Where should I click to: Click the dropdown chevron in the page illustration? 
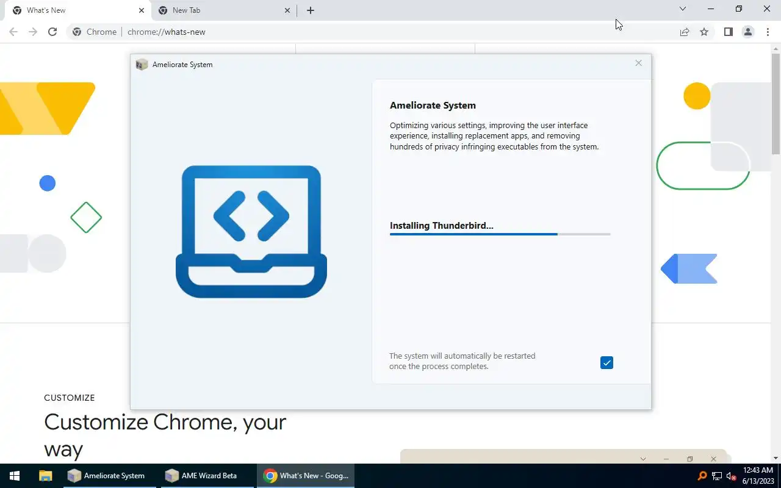point(643,459)
